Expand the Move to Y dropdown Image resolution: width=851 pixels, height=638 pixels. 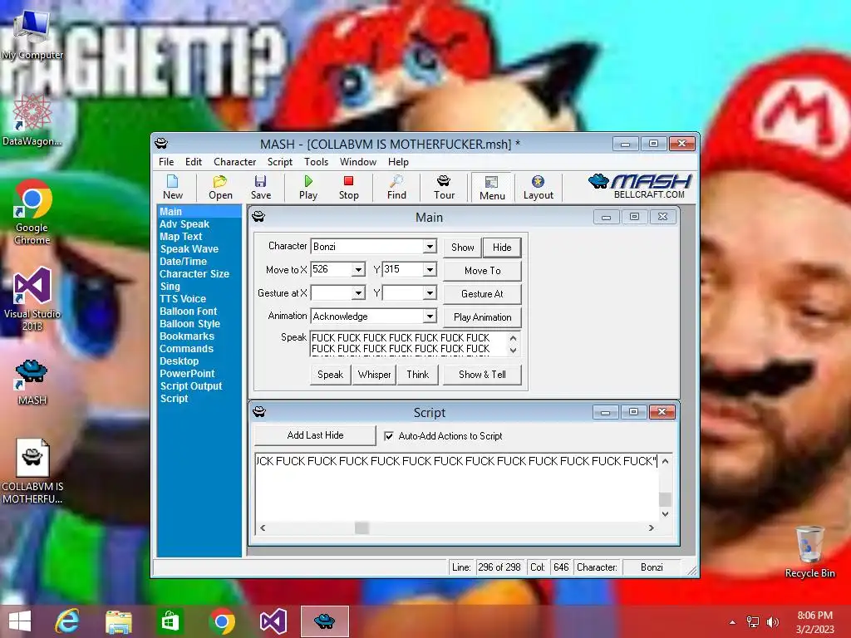(430, 270)
